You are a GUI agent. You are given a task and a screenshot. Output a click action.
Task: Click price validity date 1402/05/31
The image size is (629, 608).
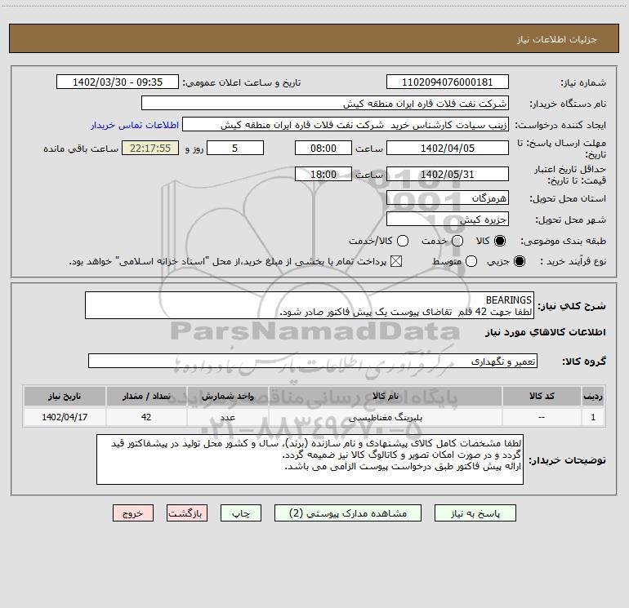pos(448,174)
